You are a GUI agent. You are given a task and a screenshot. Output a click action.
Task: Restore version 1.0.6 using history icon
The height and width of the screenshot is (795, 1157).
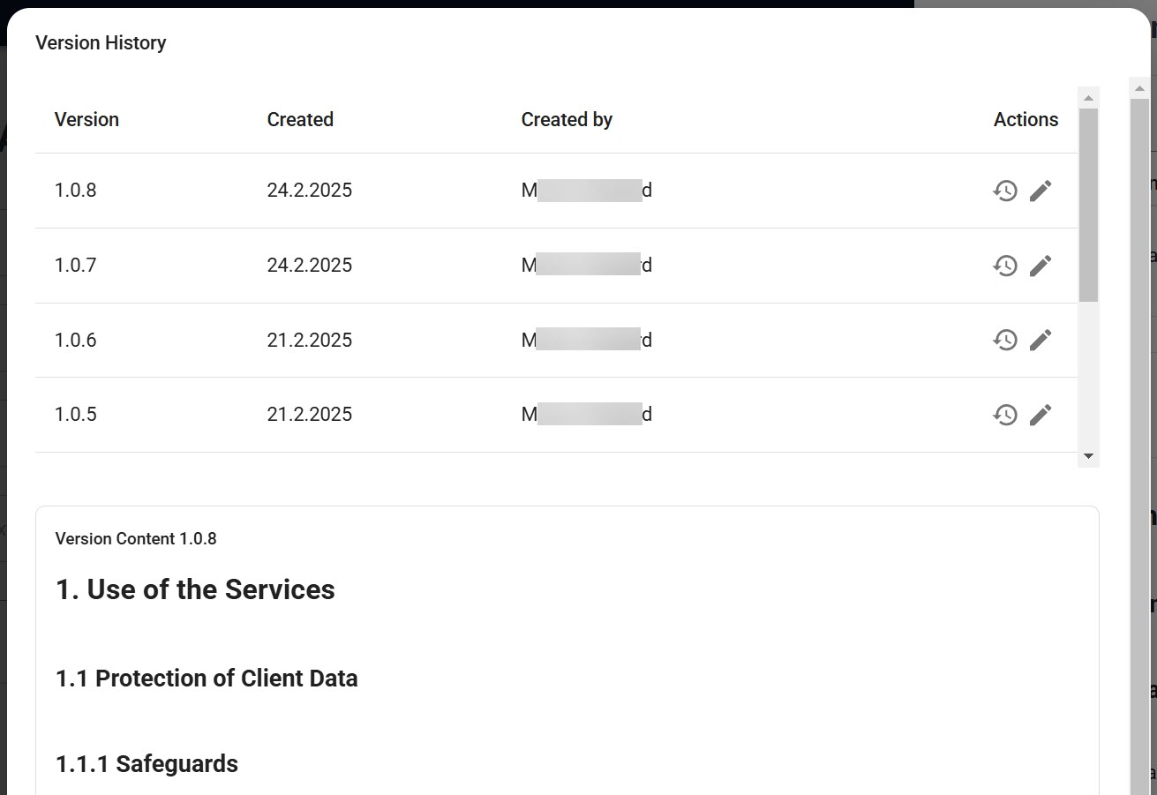coord(1005,340)
